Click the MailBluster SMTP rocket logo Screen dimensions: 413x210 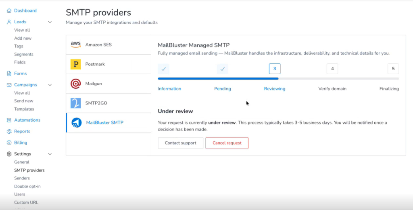pyautogui.click(x=77, y=123)
